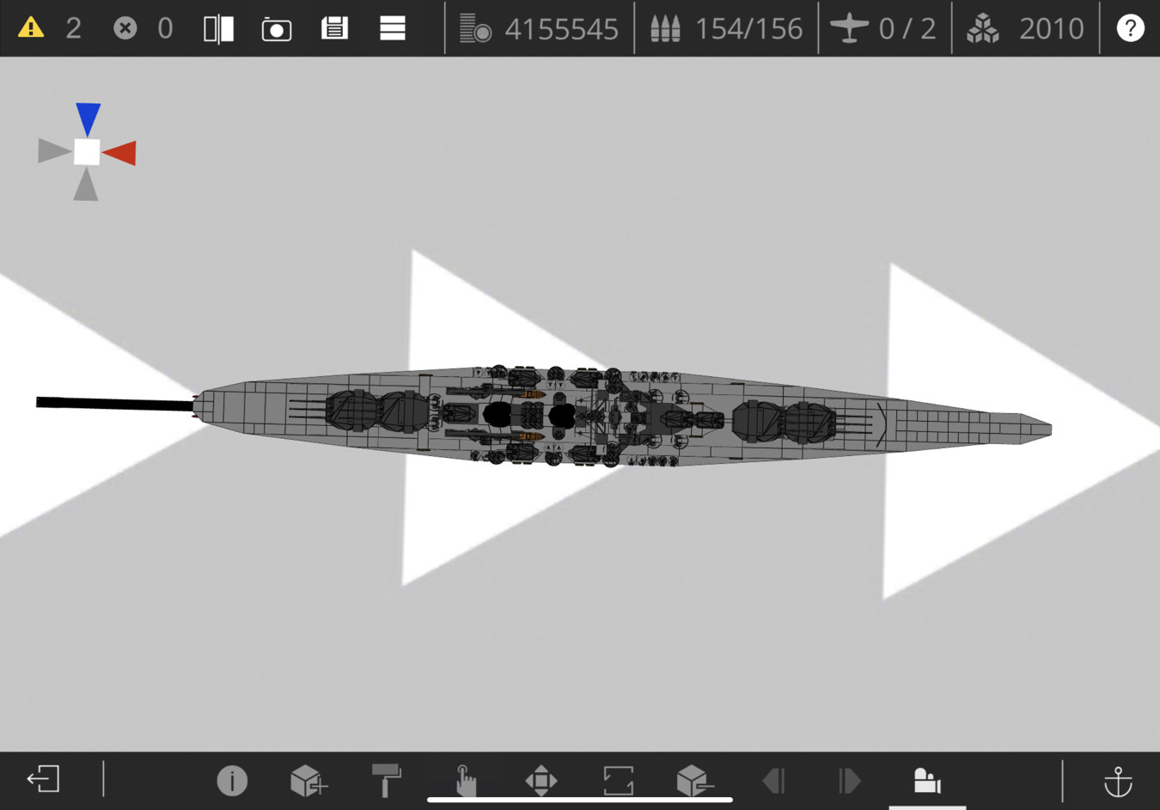The width and height of the screenshot is (1160, 810).
Task: Click the weapons count 154/156 text
Action: (748, 29)
